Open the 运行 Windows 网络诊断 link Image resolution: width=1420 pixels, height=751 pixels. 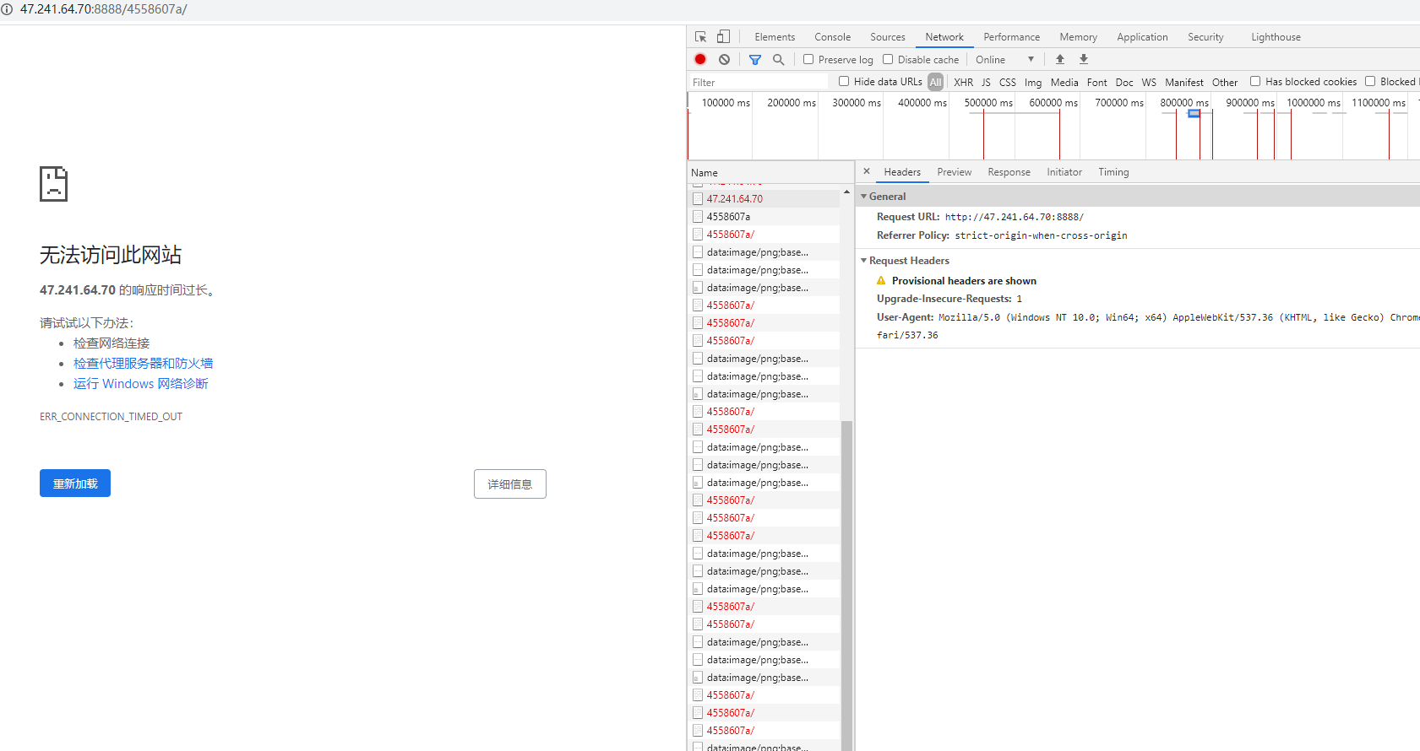click(140, 384)
